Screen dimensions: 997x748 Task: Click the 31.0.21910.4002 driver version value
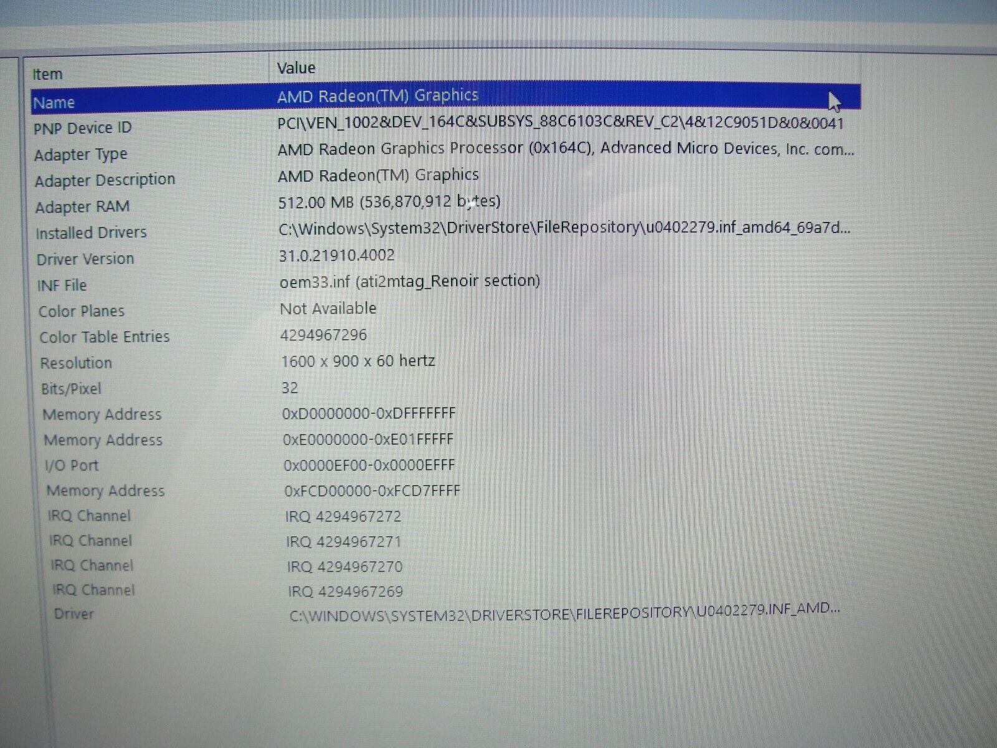click(x=336, y=255)
